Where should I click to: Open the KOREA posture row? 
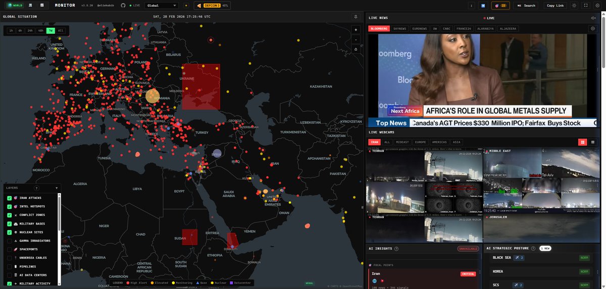(542, 271)
